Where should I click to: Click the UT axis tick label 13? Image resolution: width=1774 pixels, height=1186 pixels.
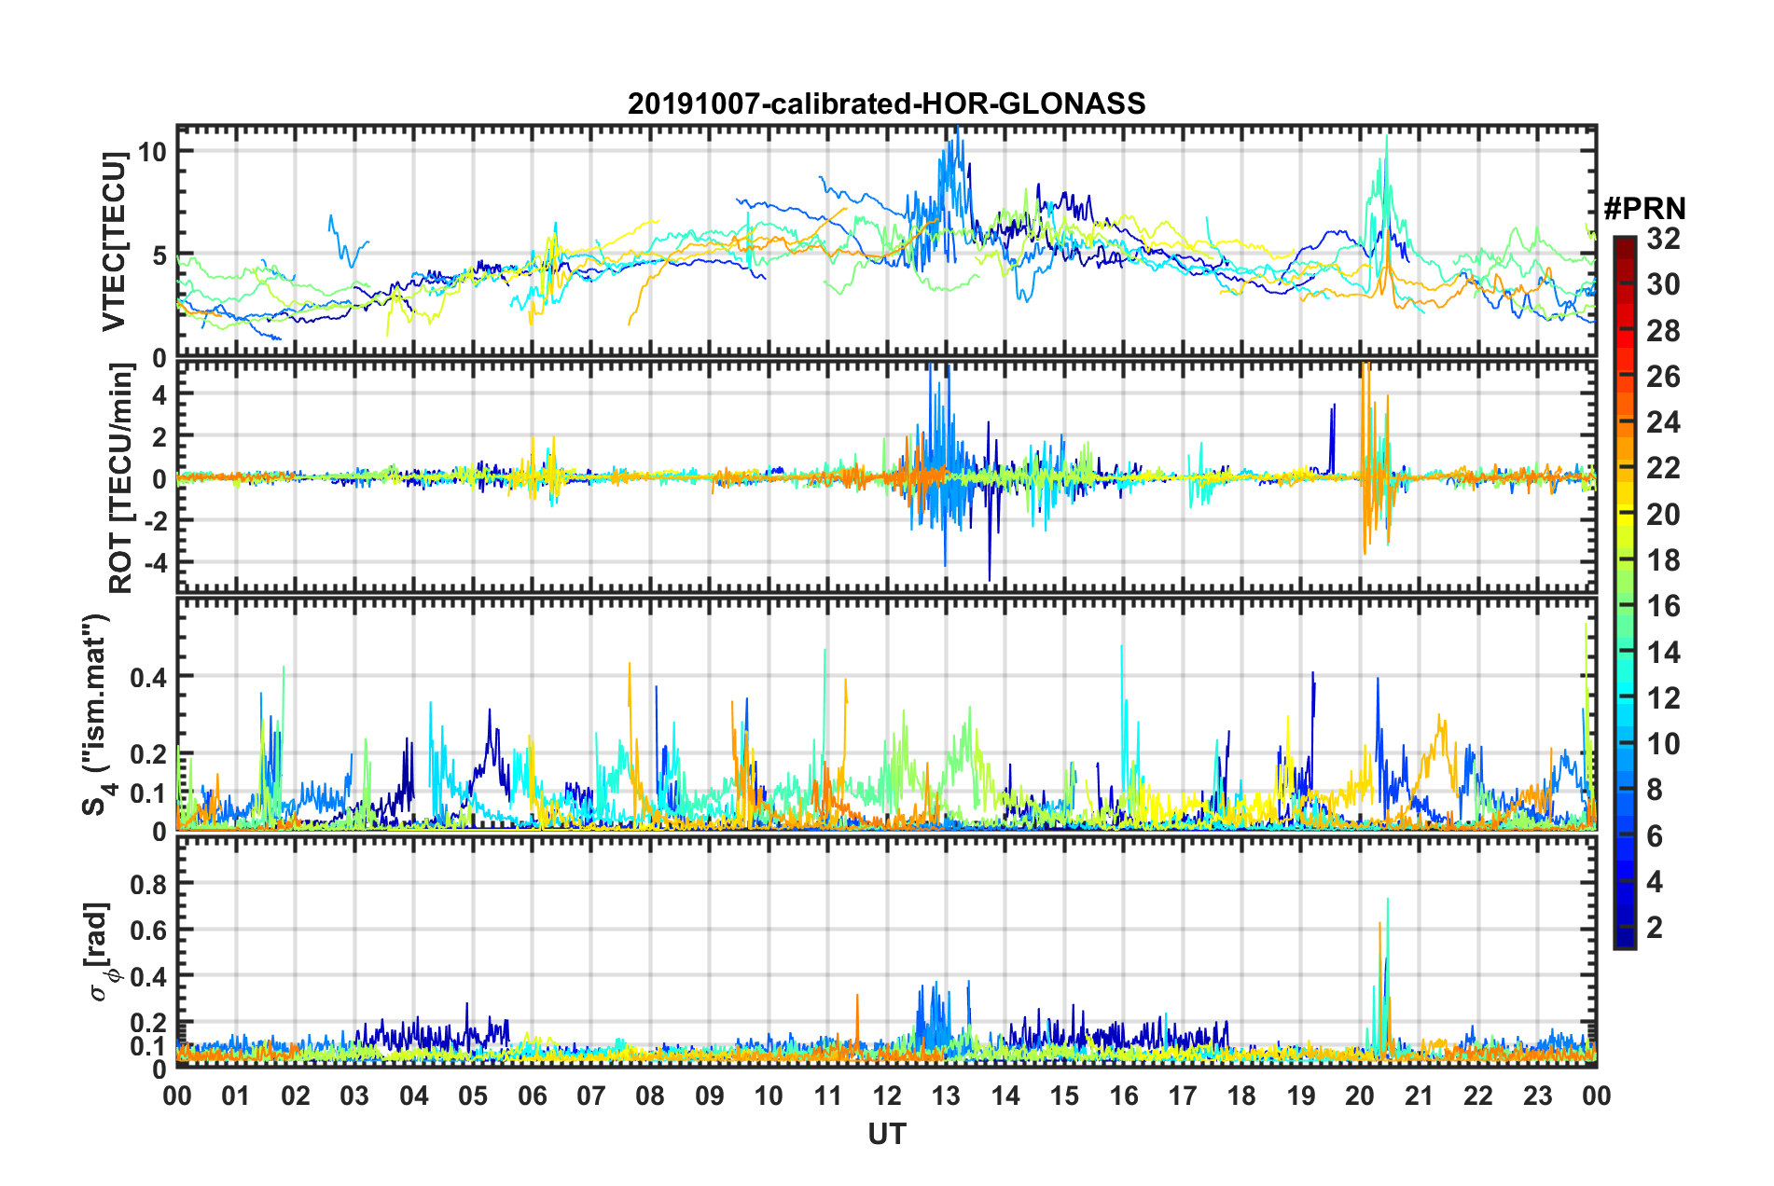click(x=946, y=1096)
